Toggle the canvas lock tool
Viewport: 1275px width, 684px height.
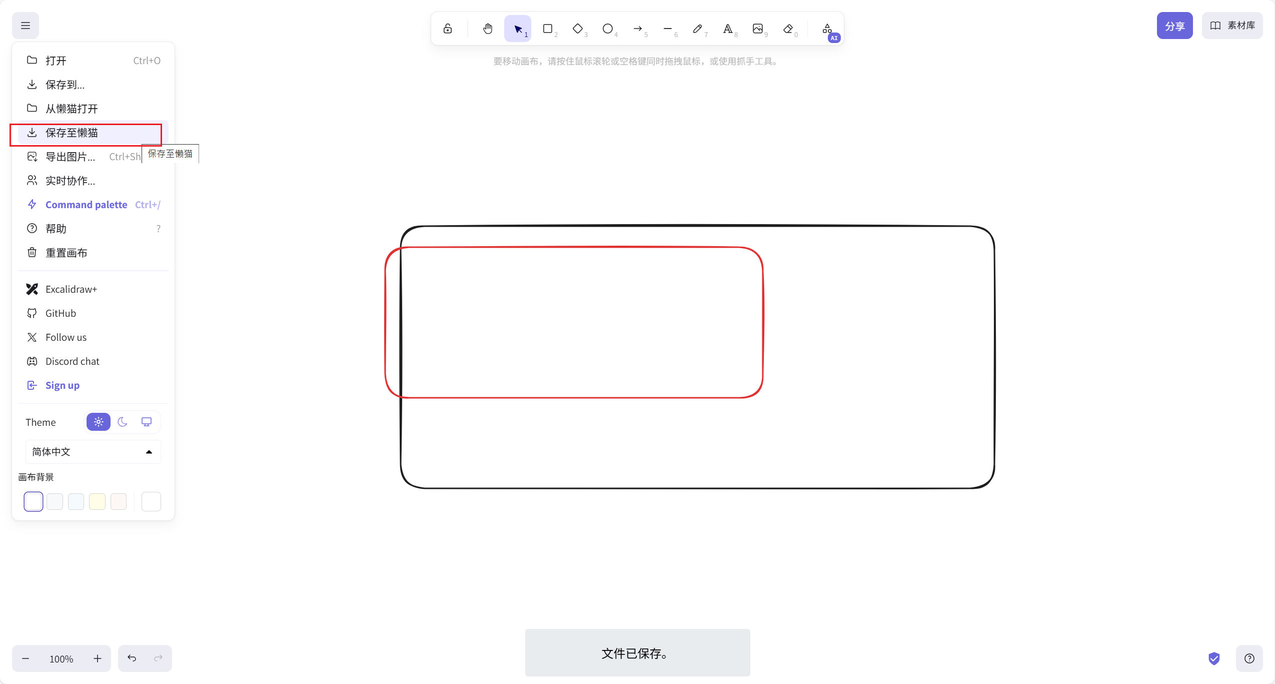click(x=448, y=29)
